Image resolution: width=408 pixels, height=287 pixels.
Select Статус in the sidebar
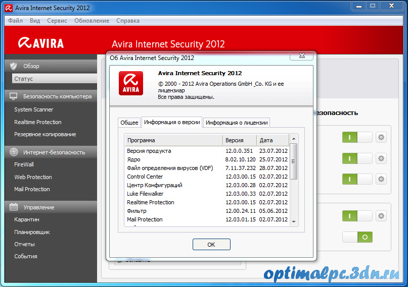[x=55, y=78]
